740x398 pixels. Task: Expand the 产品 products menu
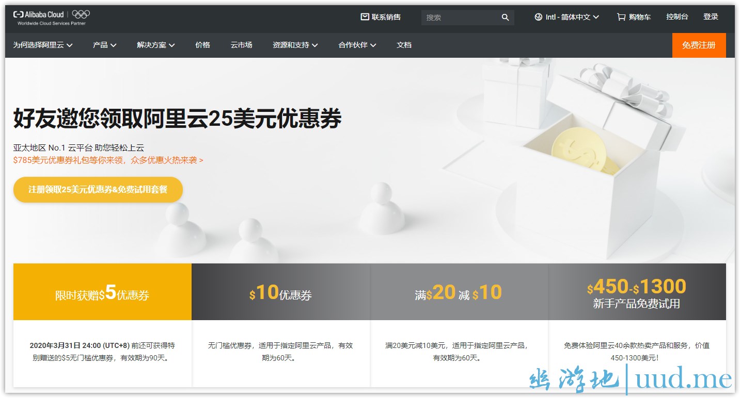[104, 45]
